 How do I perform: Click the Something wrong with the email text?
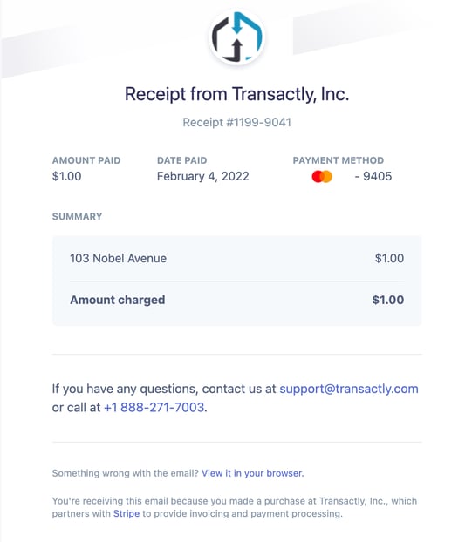coord(126,473)
